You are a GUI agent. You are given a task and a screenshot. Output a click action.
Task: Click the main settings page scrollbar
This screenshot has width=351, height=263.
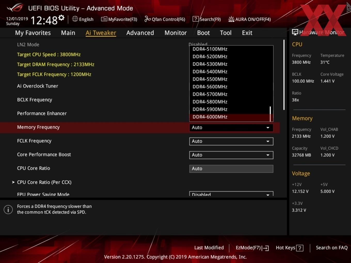pos(284,75)
